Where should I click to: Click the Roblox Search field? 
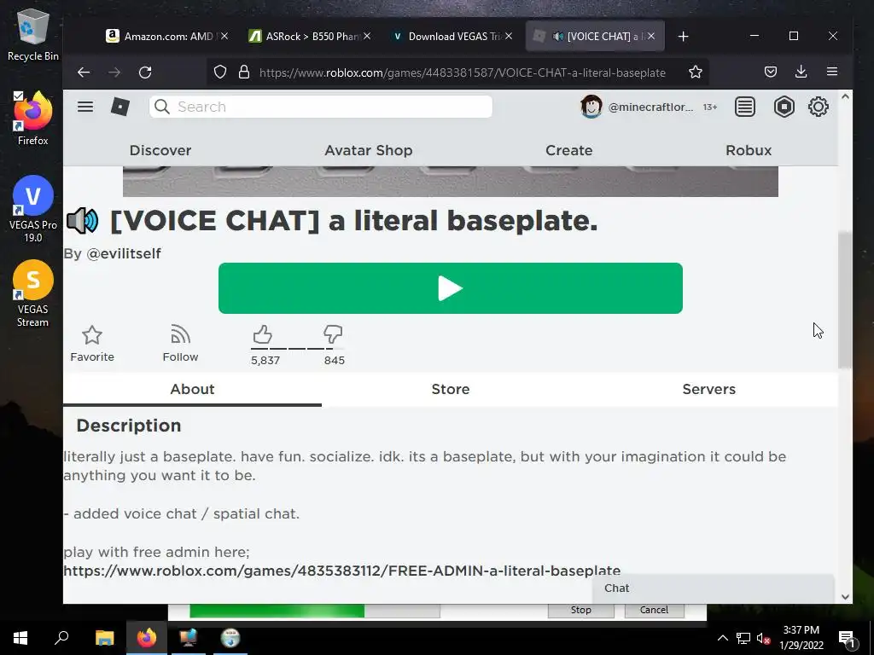click(x=321, y=107)
